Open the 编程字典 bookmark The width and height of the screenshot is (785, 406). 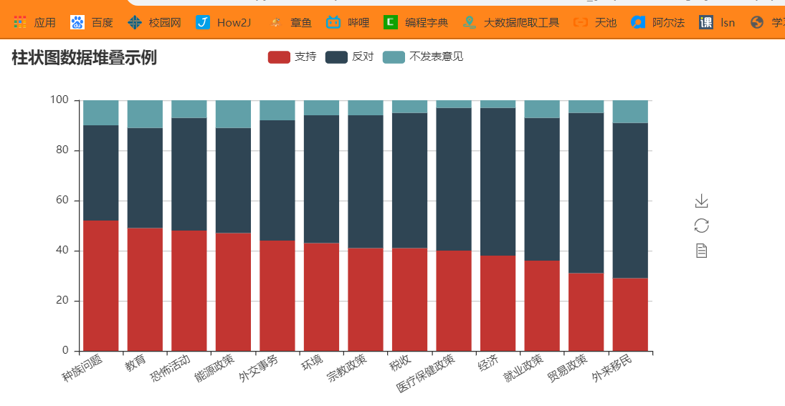tap(416, 22)
